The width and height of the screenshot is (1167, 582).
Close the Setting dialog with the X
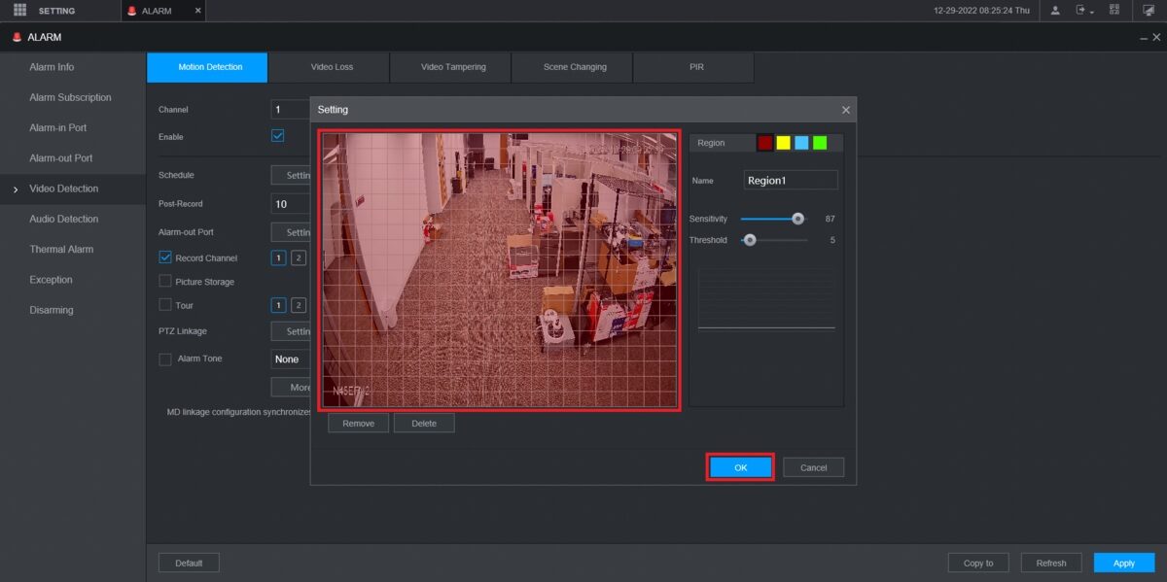click(845, 110)
